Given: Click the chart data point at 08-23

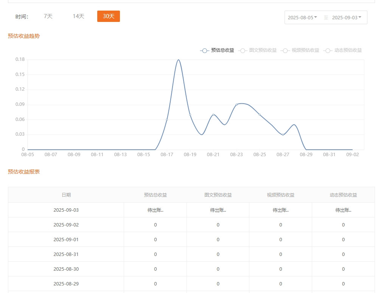Looking at the screenshot, I should coord(236,105).
